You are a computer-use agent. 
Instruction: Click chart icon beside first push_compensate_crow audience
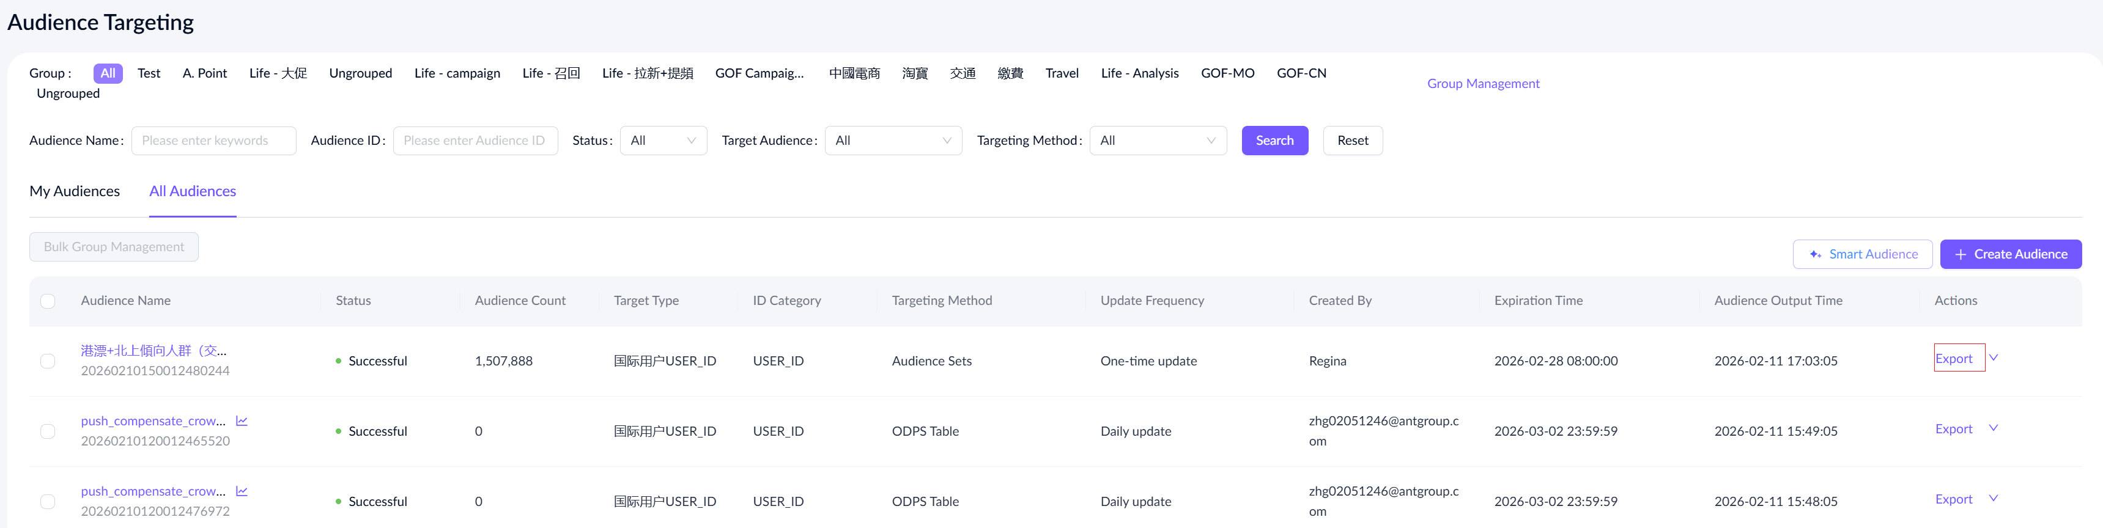[242, 421]
